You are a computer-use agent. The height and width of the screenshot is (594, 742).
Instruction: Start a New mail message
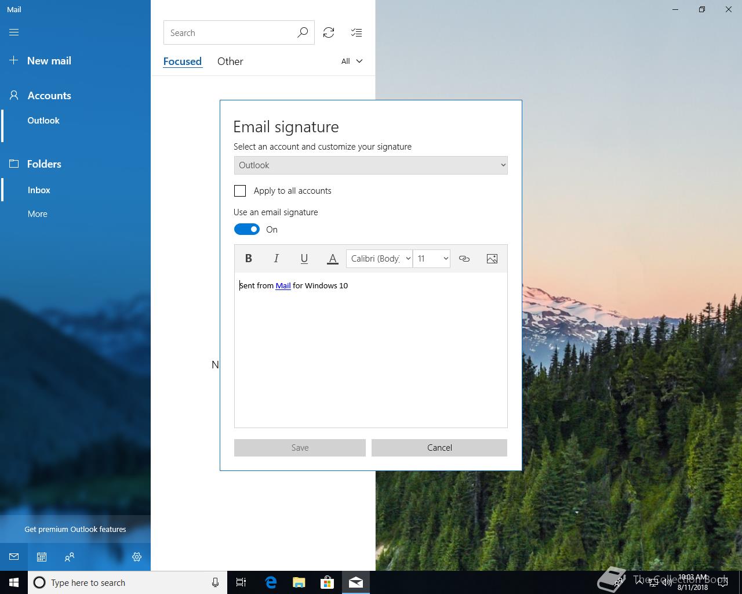(41, 61)
